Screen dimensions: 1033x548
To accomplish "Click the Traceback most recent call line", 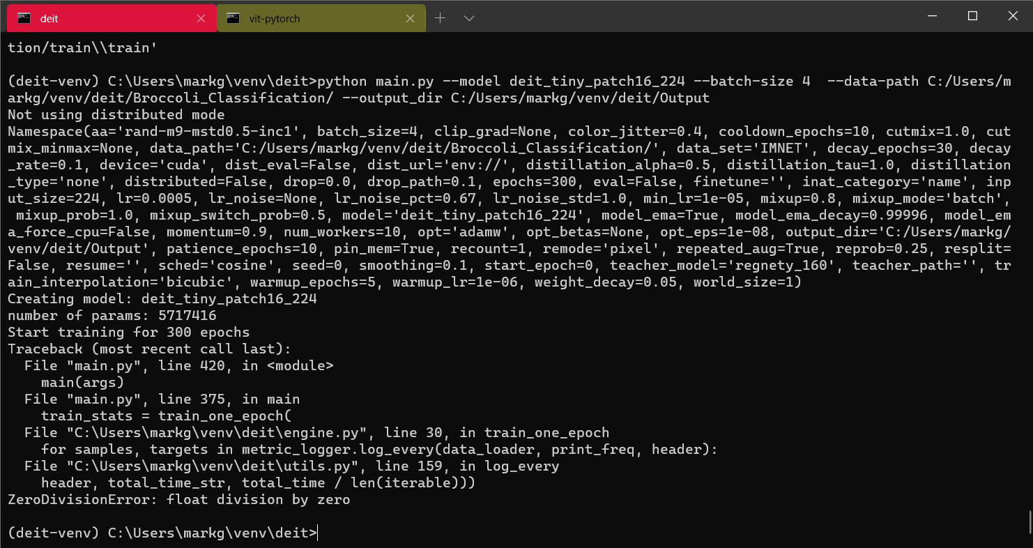I will 149,349.
